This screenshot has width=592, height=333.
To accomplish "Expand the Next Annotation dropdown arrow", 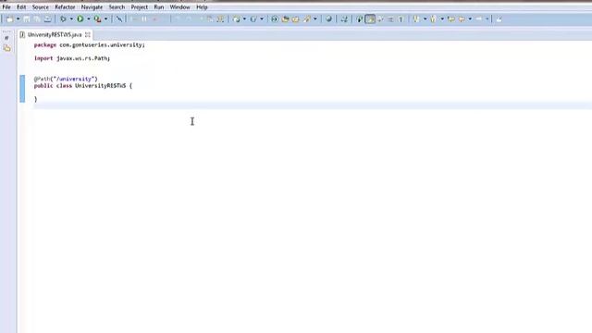I will pos(425,18).
